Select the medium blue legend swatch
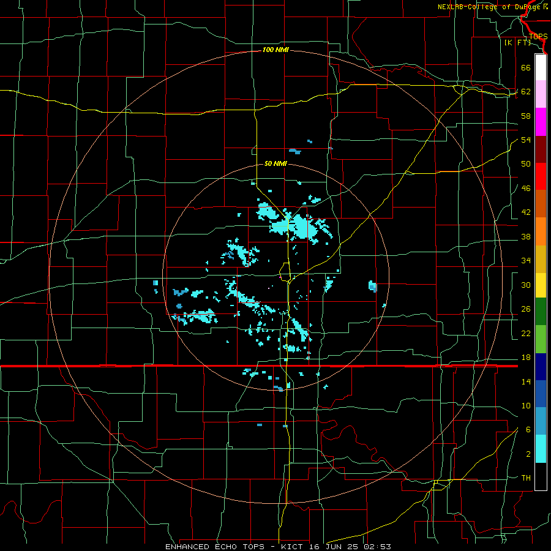 point(541,394)
